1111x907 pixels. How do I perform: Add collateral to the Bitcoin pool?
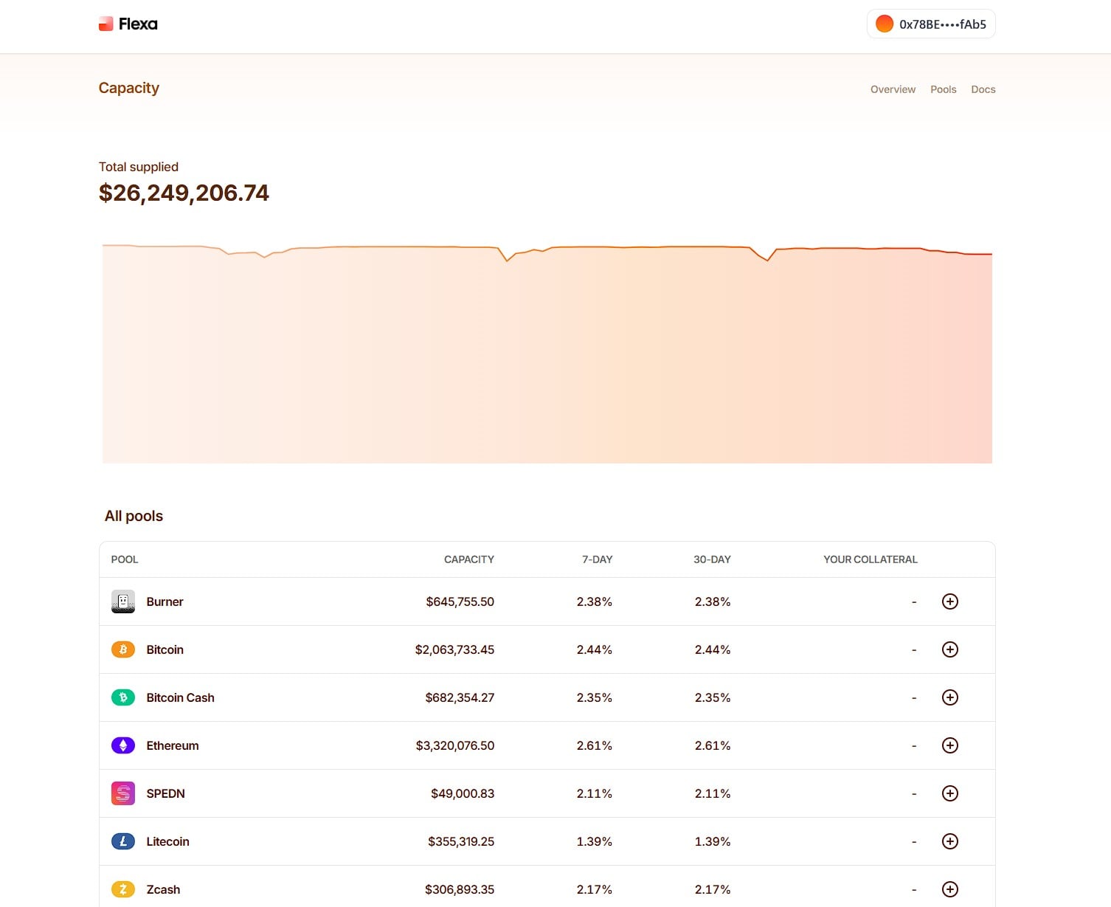pyautogui.click(x=950, y=649)
